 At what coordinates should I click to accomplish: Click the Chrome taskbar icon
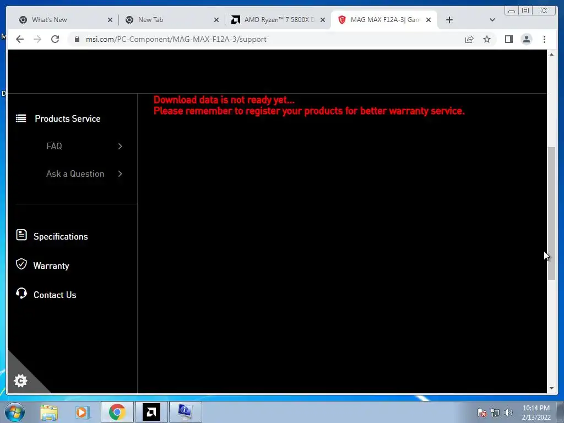click(117, 412)
